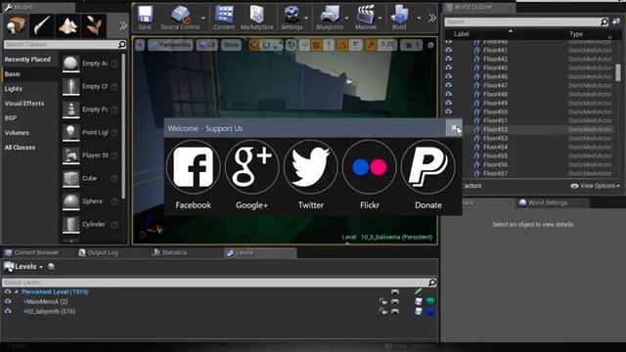Open the Matinee dropdown arrow
The height and width of the screenshot is (352, 626).
pyautogui.click(x=380, y=18)
